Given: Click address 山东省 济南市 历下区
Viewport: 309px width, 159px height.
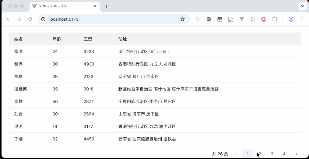Looking at the screenshot, I should (139, 114).
